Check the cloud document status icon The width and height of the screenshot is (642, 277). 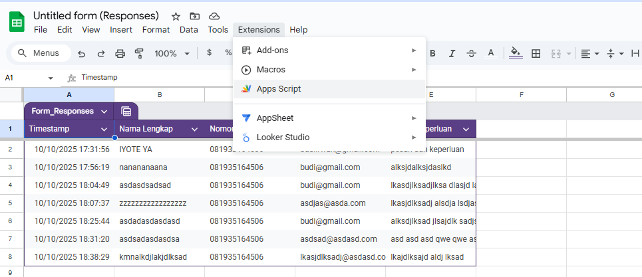tap(214, 17)
